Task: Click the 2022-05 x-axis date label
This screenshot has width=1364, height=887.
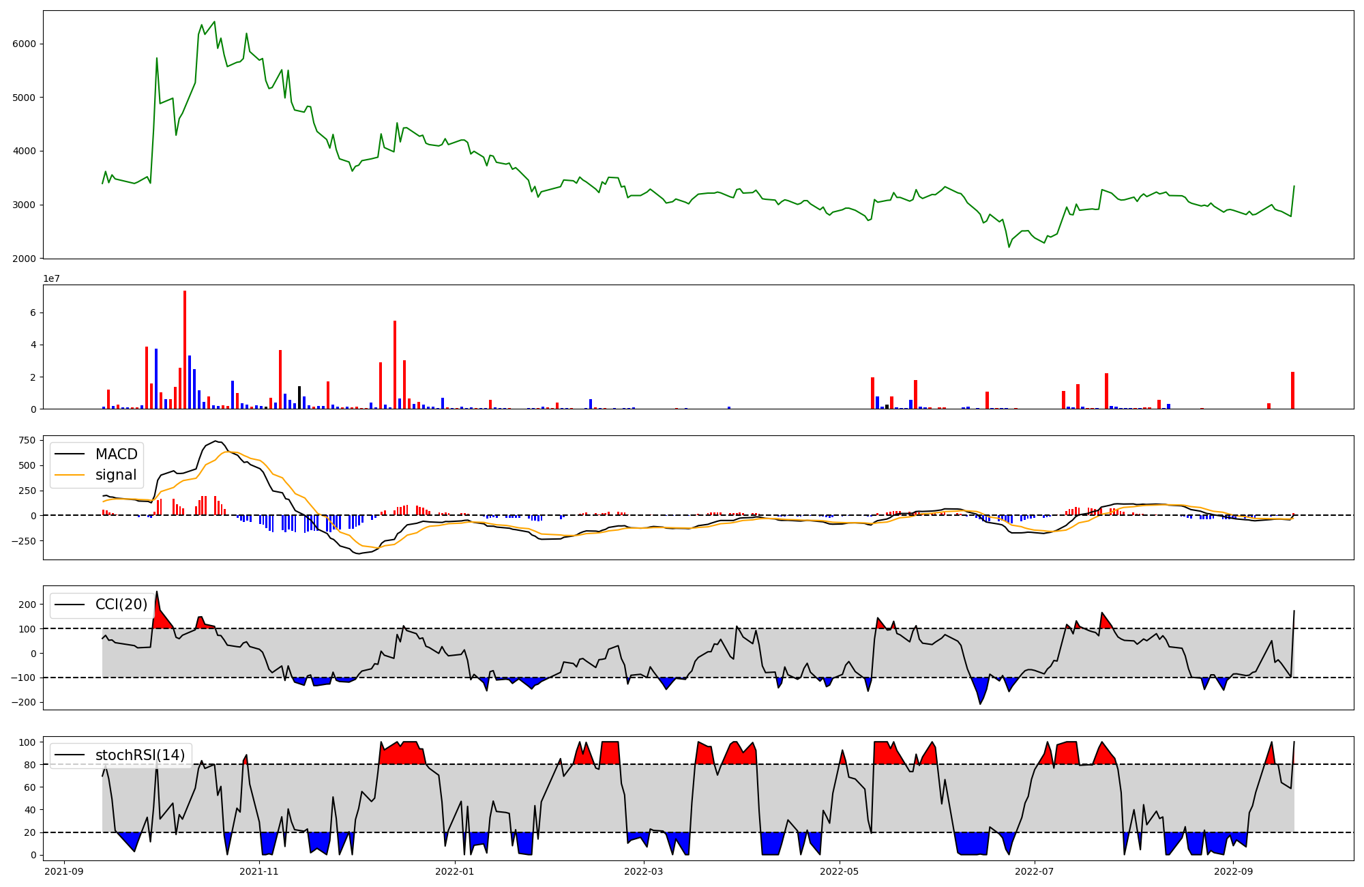Action: coord(839,871)
